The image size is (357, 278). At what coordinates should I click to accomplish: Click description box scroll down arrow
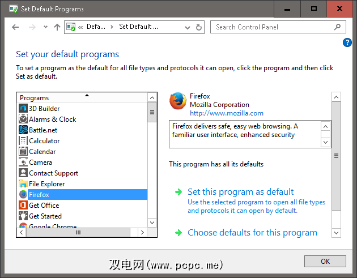coord(326,143)
